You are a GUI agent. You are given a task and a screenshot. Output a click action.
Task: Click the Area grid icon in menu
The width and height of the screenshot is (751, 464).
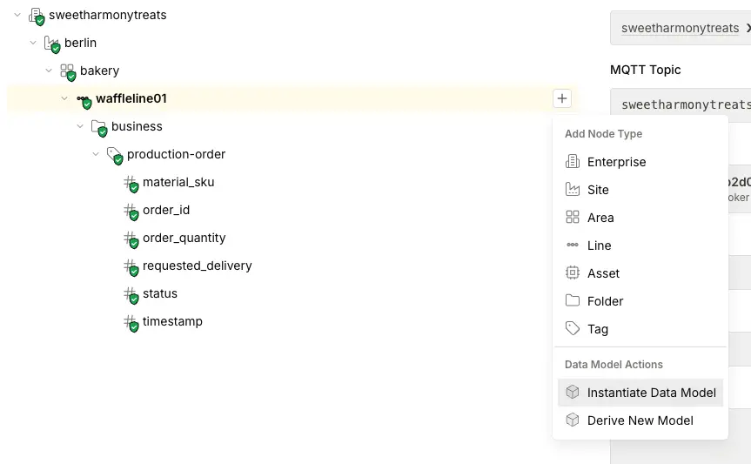point(573,217)
